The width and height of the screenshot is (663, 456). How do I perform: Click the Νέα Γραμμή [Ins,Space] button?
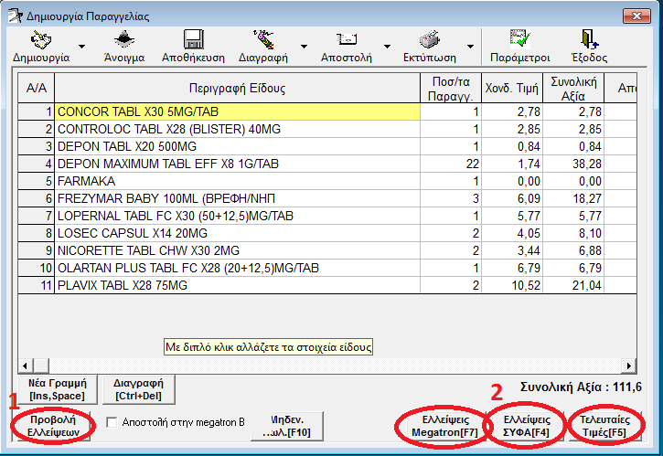(57, 389)
